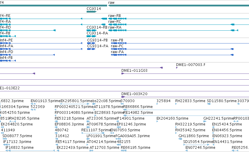Select the CG9314-RA transcript

coord(92,36)
